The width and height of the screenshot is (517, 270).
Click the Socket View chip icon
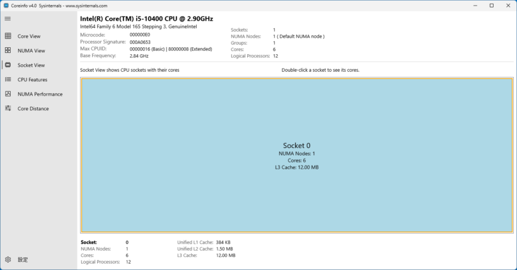pyautogui.click(x=8, y=65)
